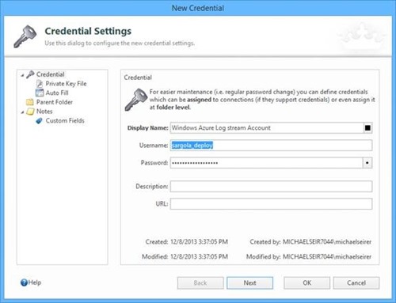Click the URL field
396x303 pixels.
(271, 204)
